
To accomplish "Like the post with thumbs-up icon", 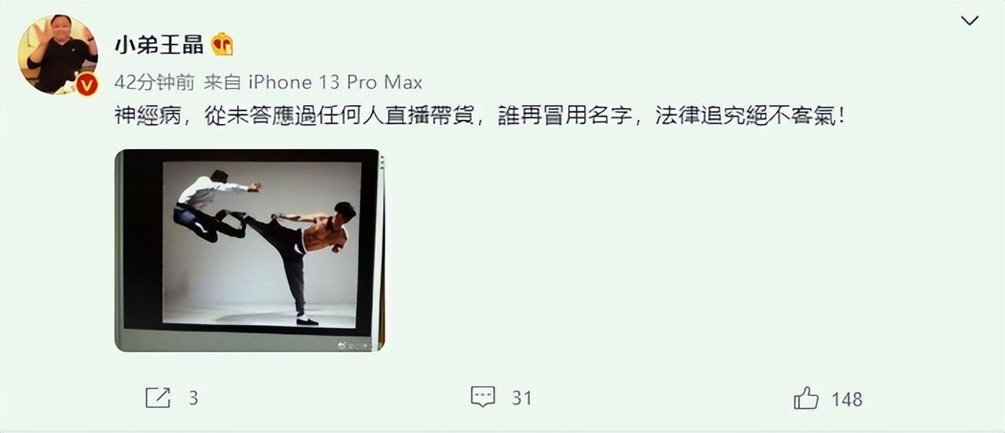I will (x=806, y=398).
